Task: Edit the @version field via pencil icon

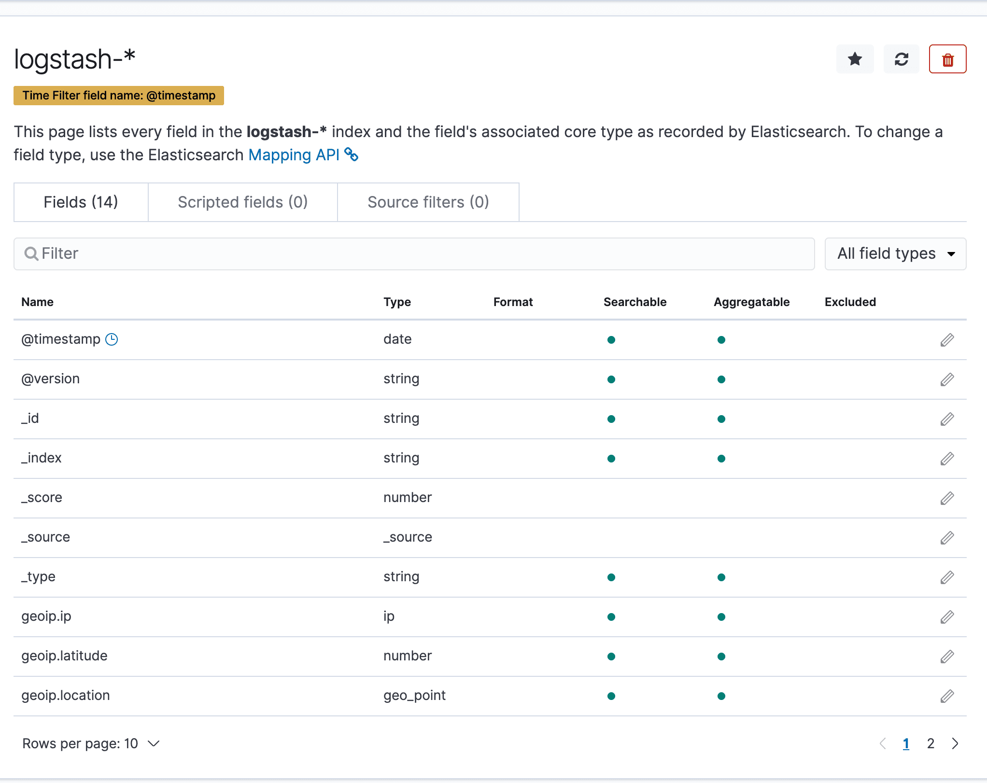Action: coord(946,379)
